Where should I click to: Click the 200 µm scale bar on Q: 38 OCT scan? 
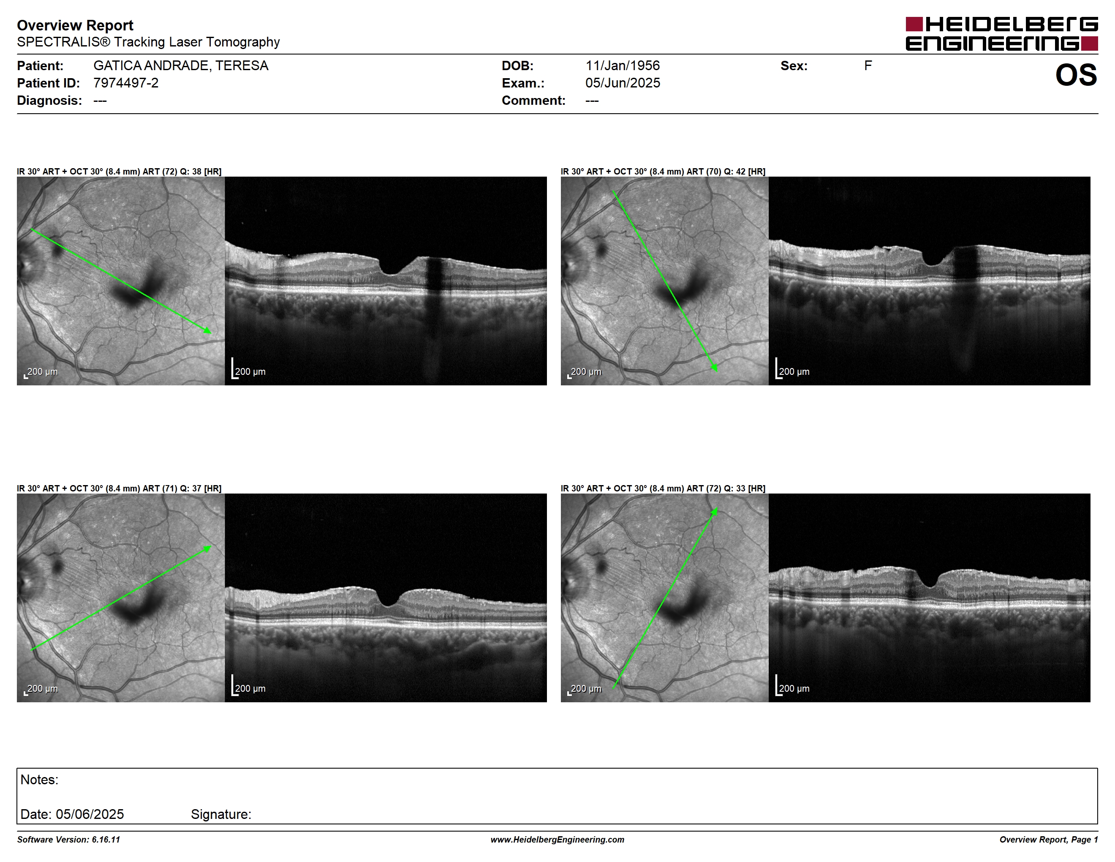(x=249, y=369)
